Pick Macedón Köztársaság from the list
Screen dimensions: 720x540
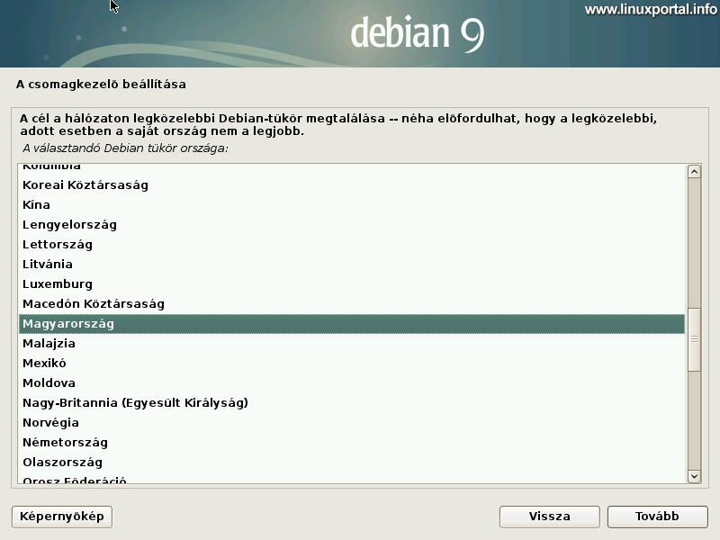pyautogui.click(x=351, y=303)
